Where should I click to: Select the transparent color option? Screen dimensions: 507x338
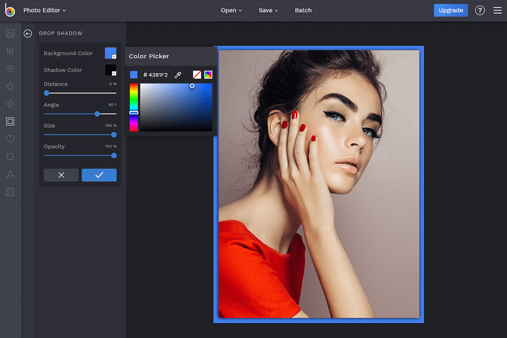[197, 74]
